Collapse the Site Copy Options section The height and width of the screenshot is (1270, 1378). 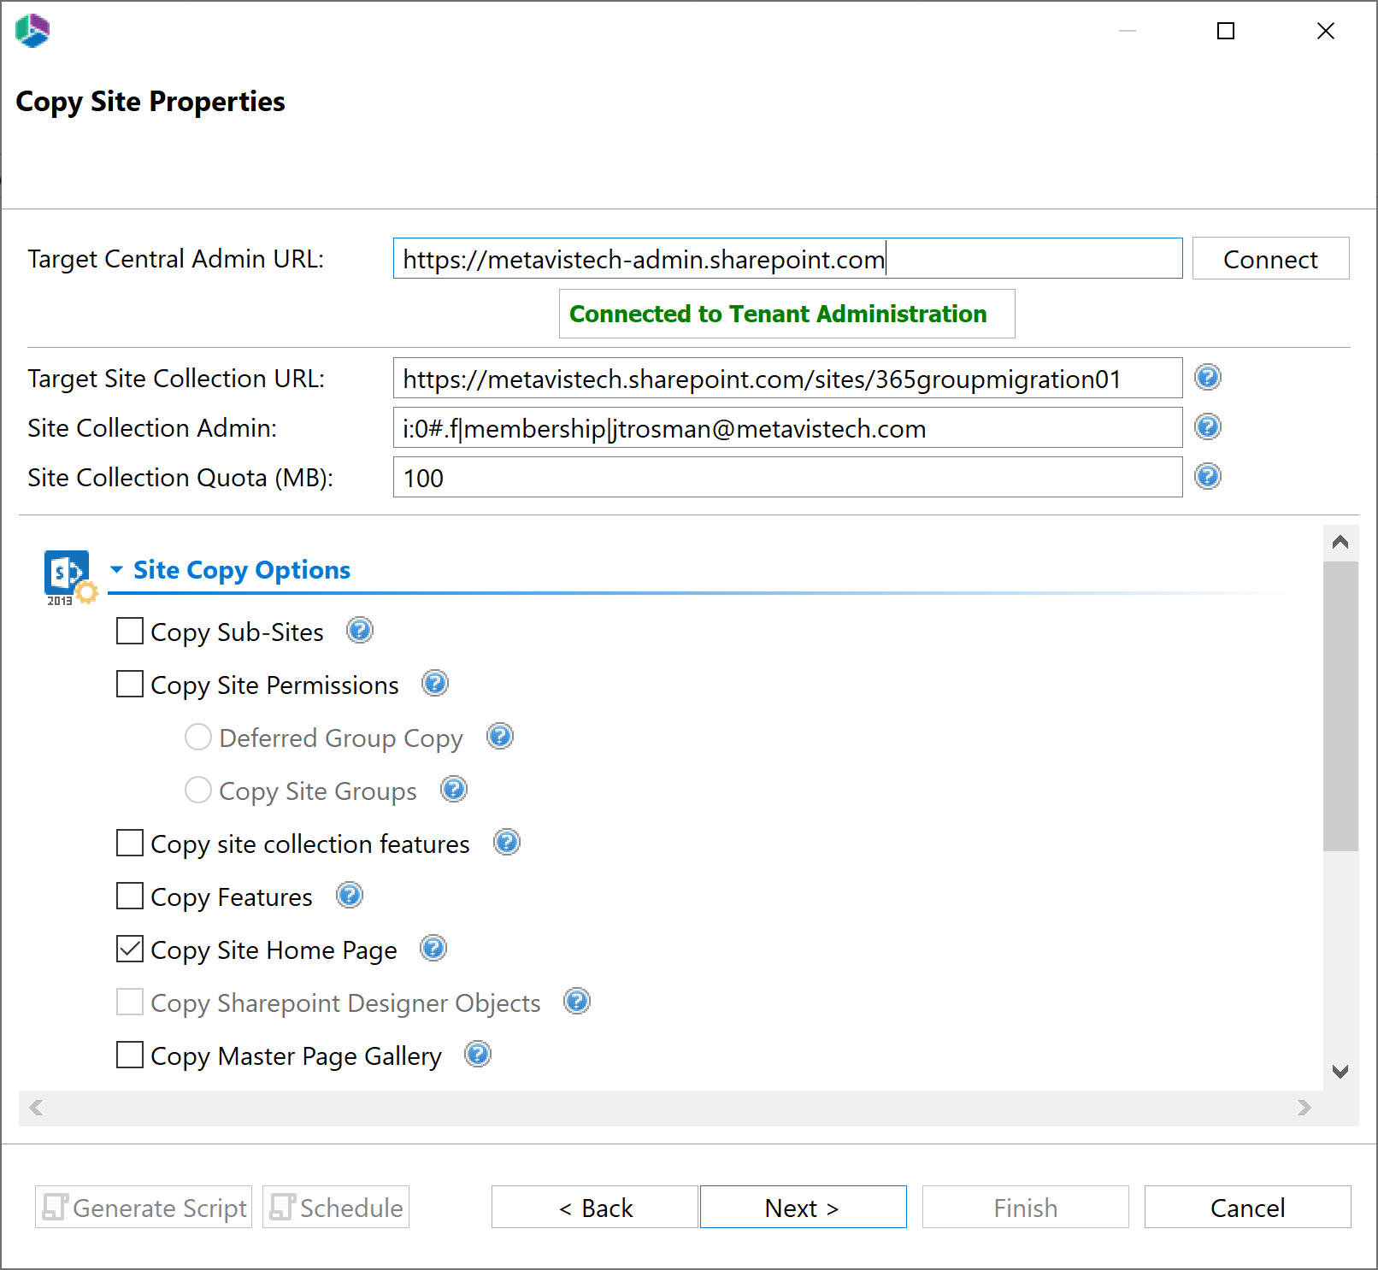pyautogui.click(x=119, y=569)
